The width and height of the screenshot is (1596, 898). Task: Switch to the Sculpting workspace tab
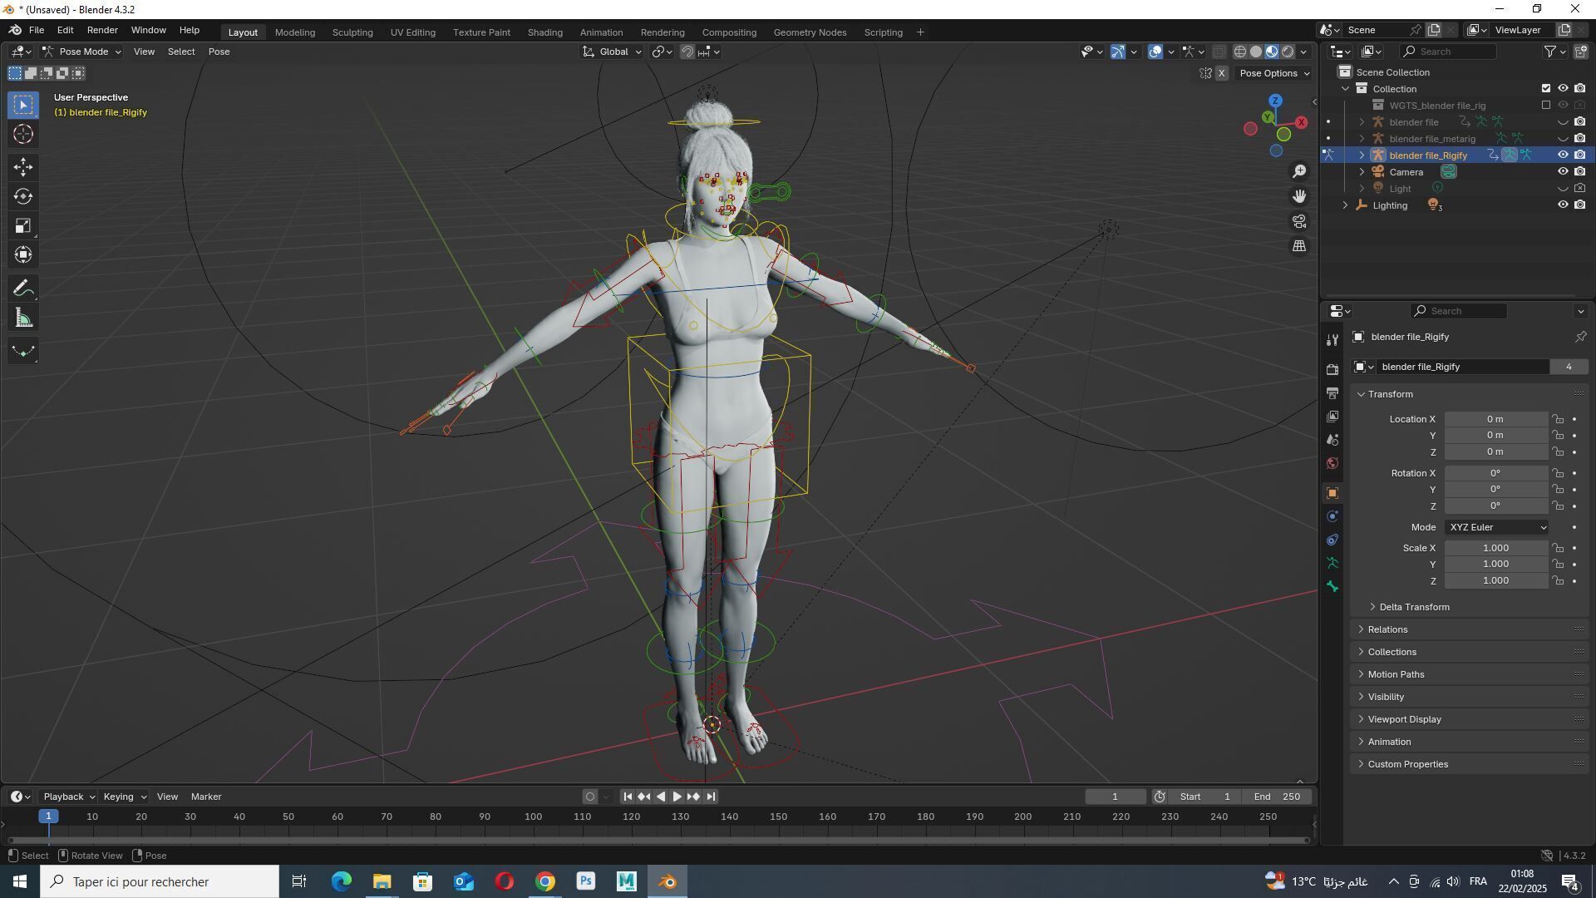pos(352,32)
